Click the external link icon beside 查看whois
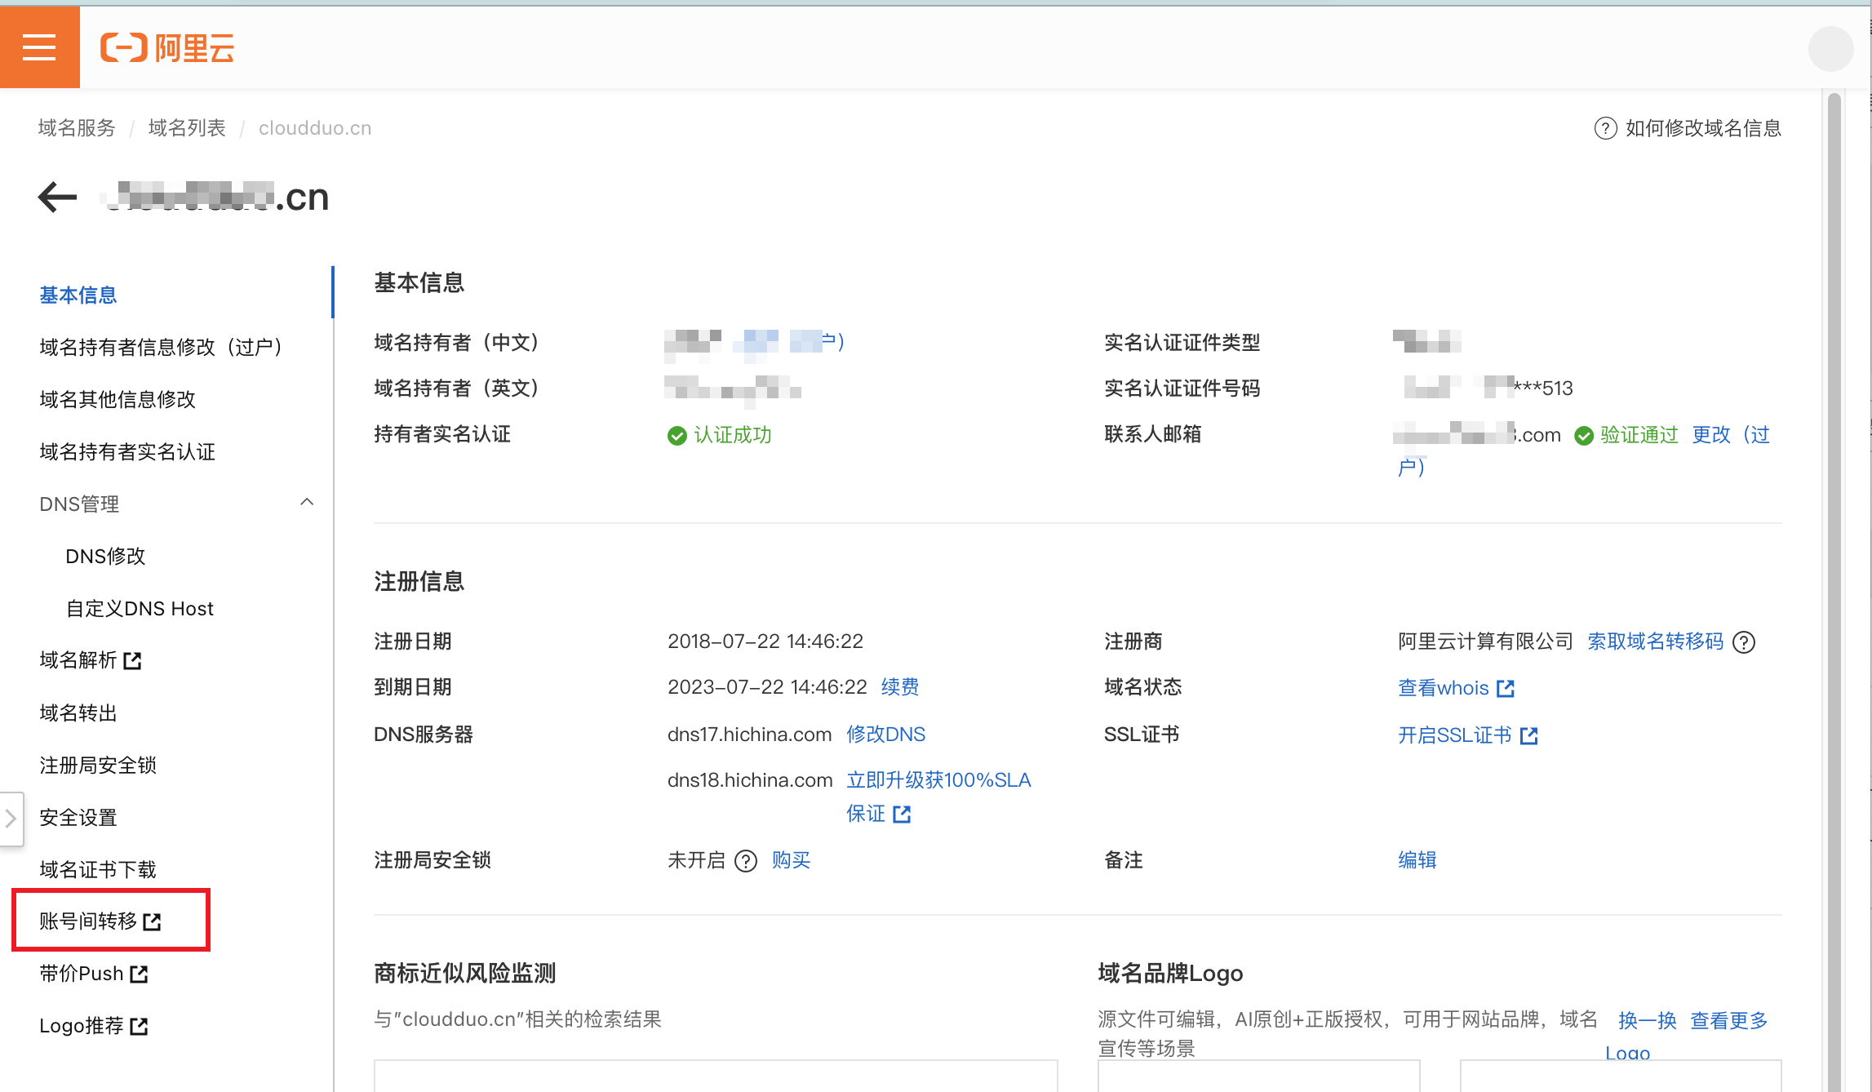 coord(1506,689)
